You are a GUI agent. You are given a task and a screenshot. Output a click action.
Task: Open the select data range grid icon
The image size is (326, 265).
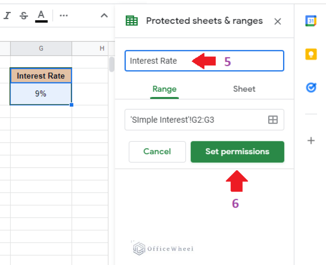(x=273, y=120)
